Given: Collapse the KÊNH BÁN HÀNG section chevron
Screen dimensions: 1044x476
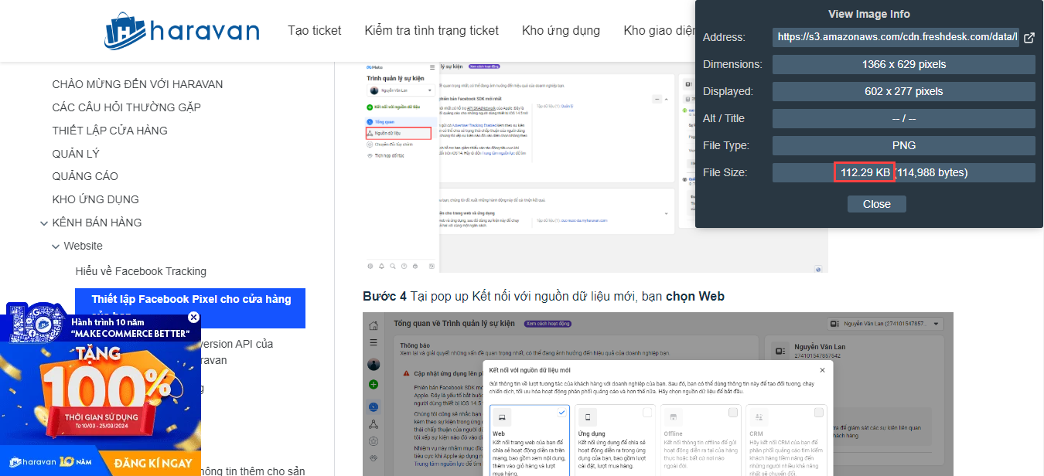Looking at the screenshot, I should click(43, 223).
